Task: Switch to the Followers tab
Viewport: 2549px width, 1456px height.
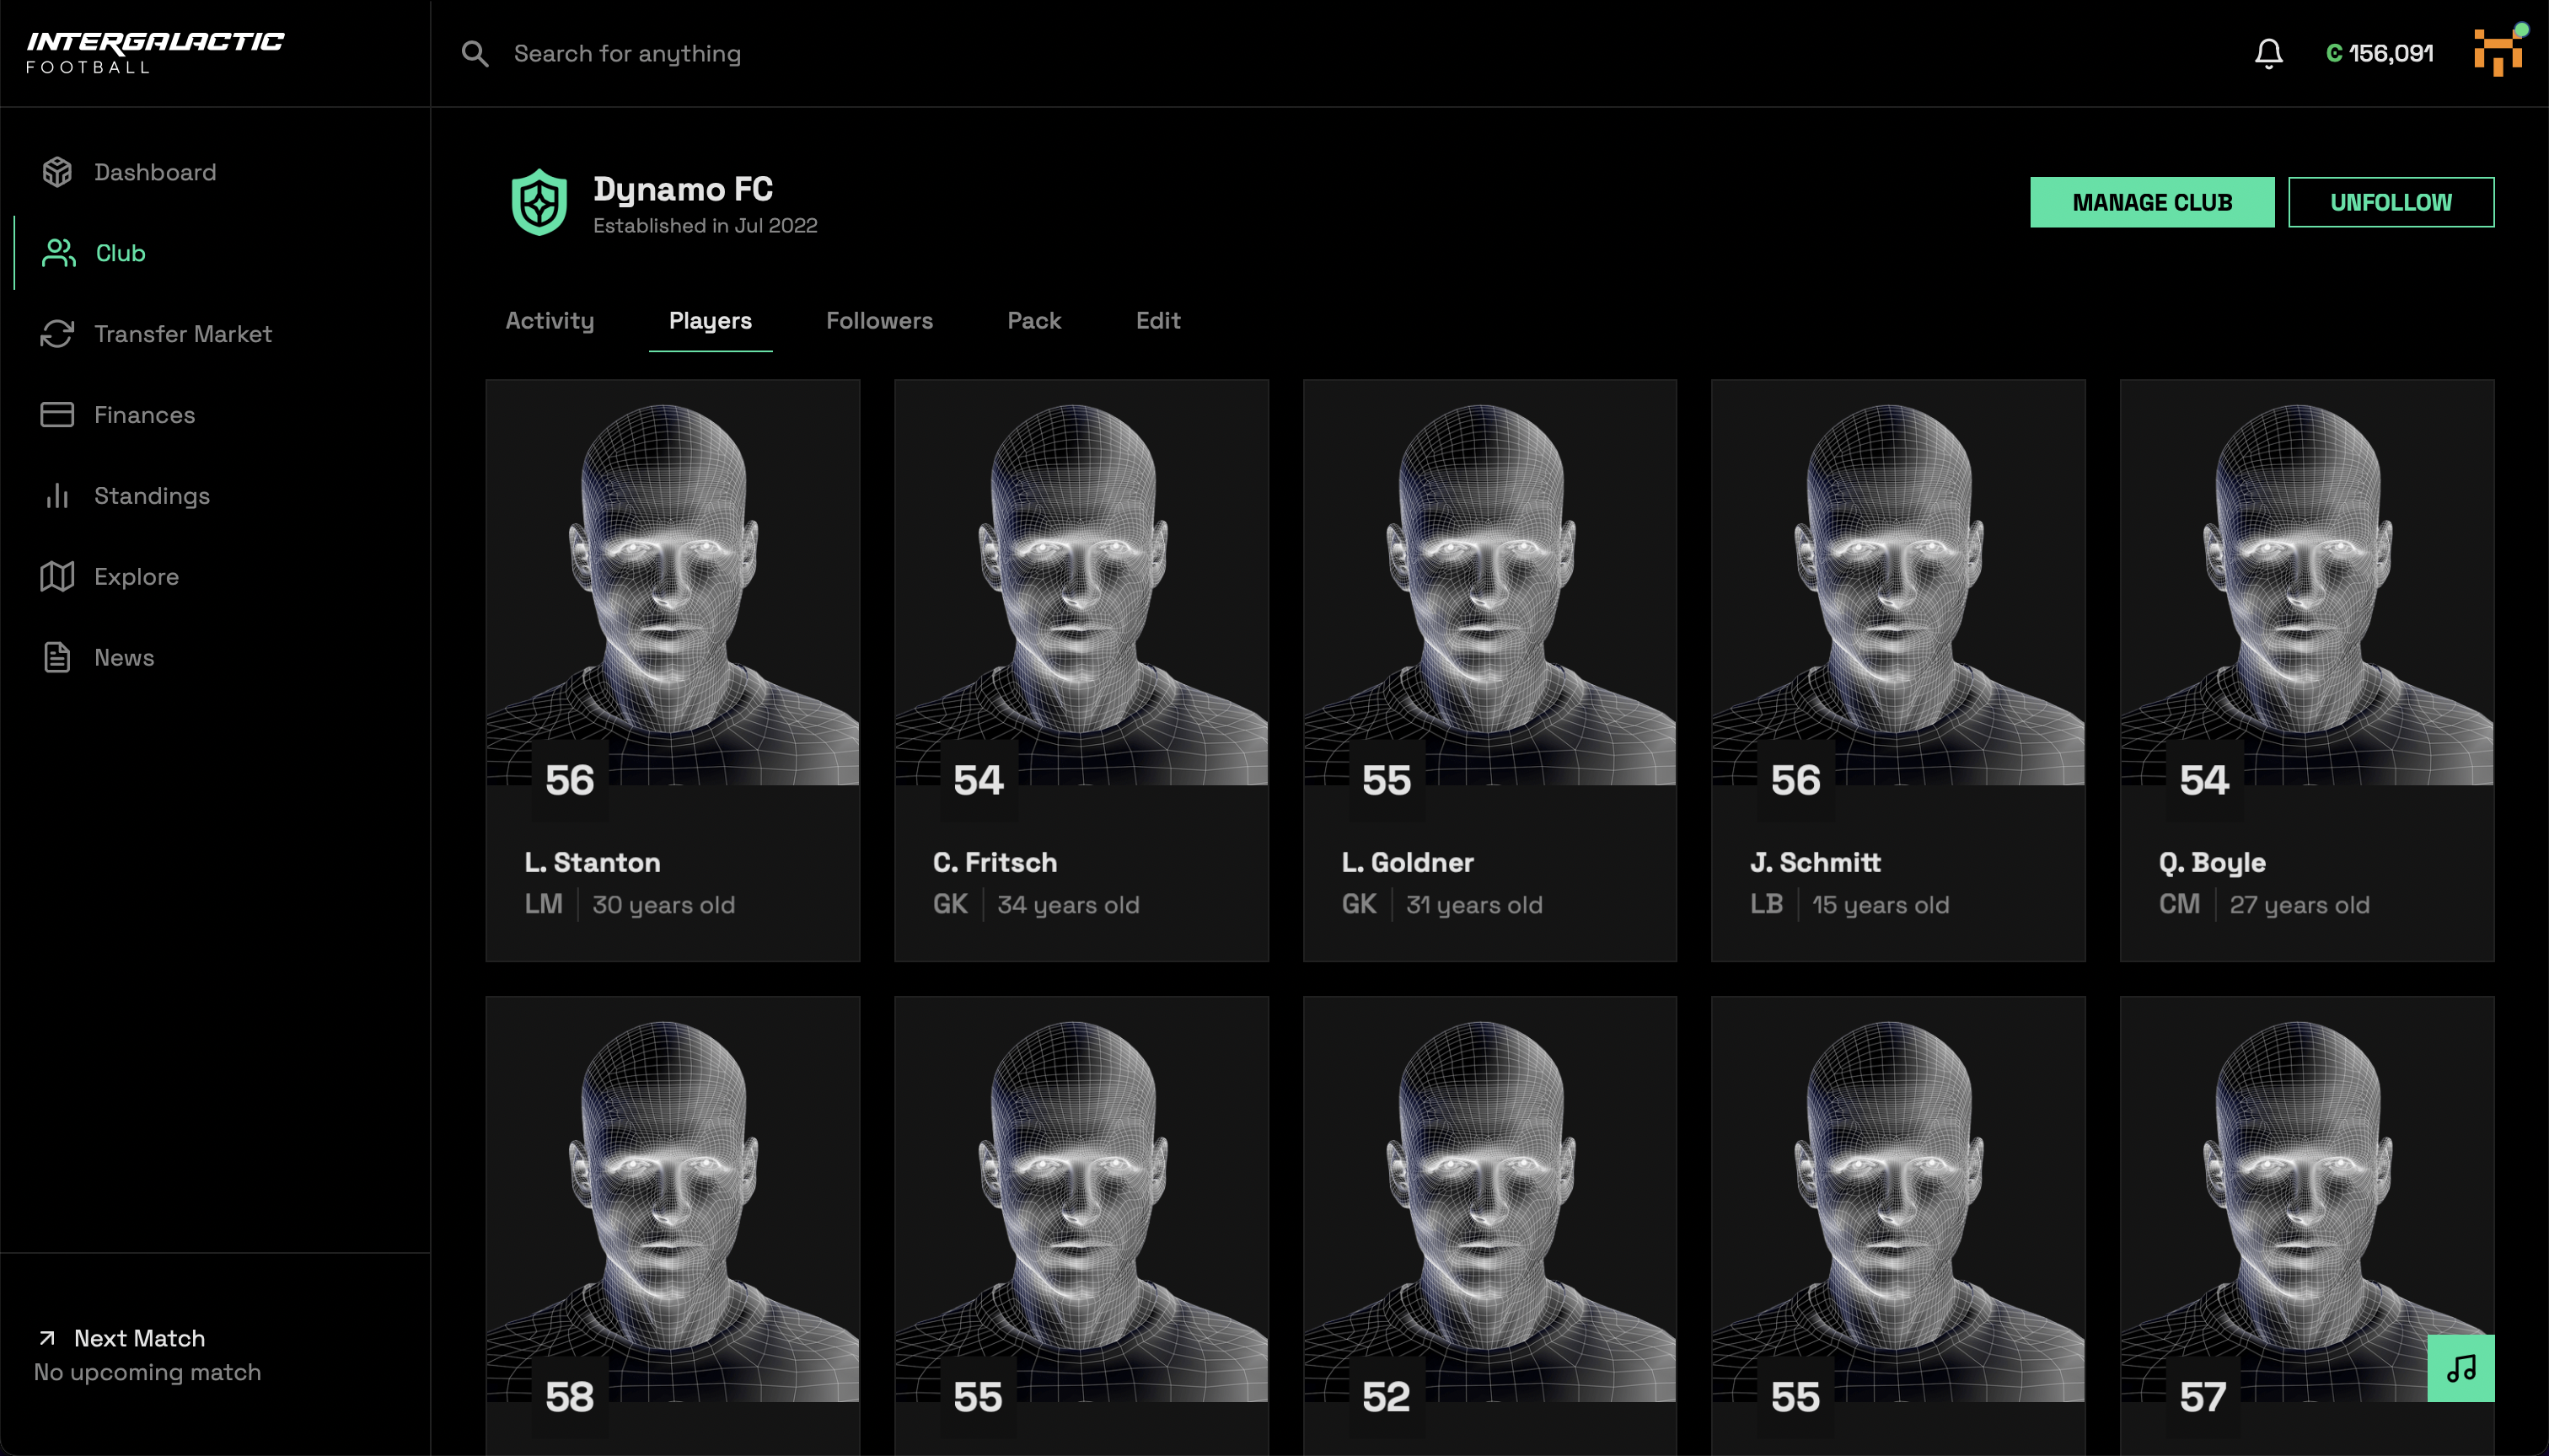Action: 878,321
